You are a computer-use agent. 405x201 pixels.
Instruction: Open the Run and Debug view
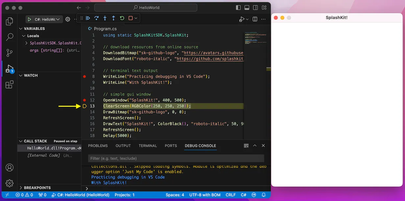point(10,69)
